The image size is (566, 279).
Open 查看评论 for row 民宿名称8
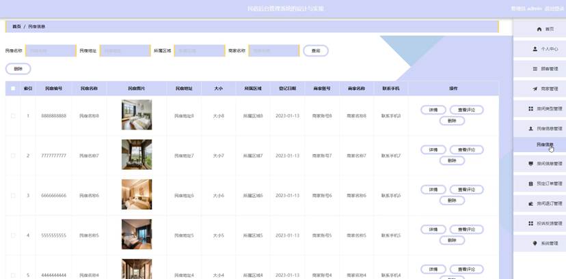point(466,110)
